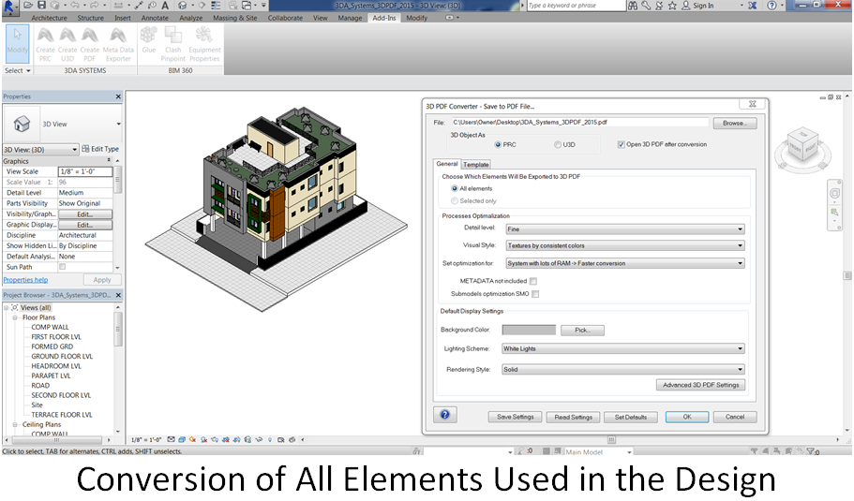Click the Autodesk Exchange X icon
The width and height of the screenshot is (854, 501).
point(752,6)
